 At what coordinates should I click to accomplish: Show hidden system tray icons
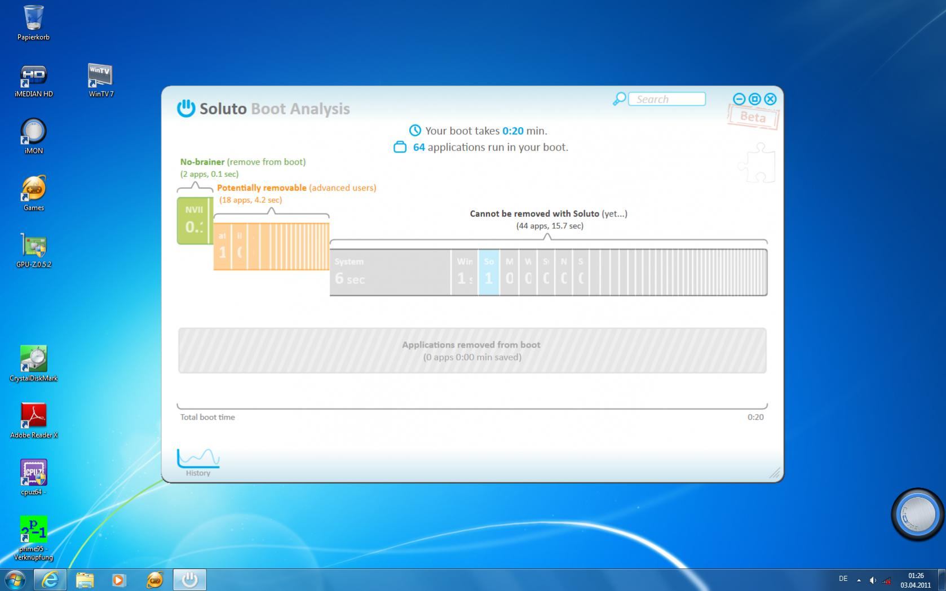(x=859, y=580)
